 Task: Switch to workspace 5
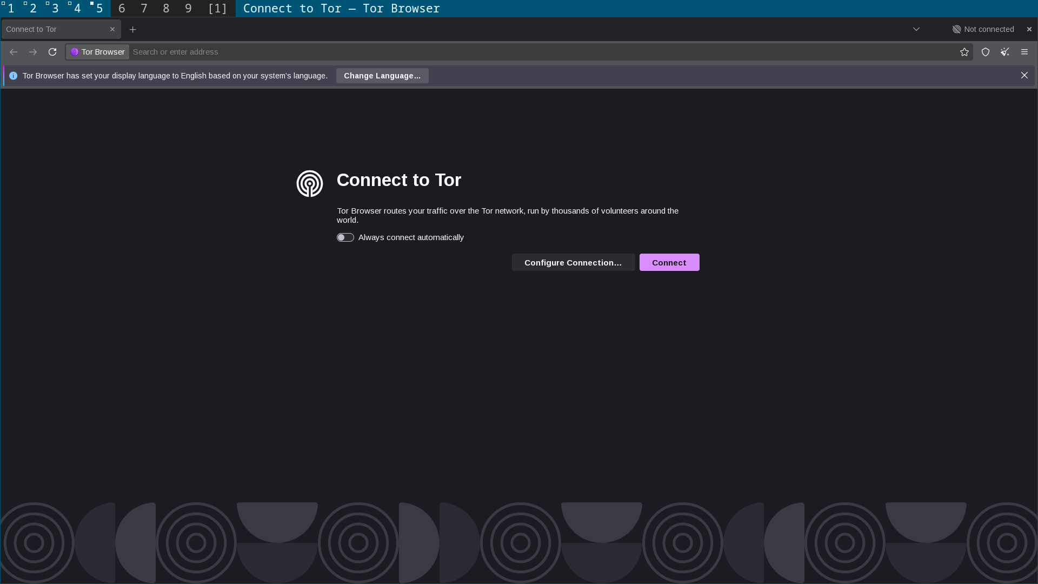coord(99,9)
